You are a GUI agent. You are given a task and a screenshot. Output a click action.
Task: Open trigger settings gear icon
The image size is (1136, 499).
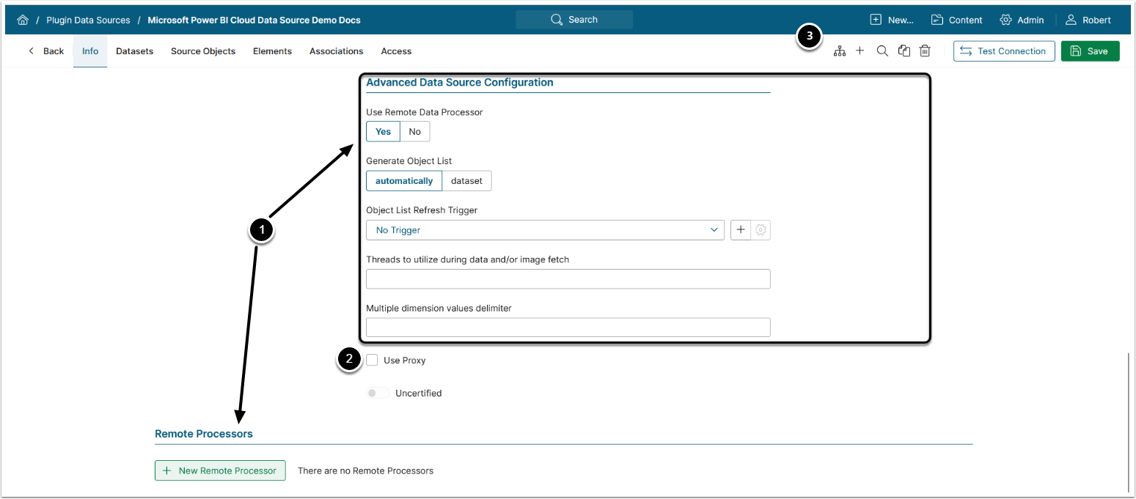tap(761, 230)
